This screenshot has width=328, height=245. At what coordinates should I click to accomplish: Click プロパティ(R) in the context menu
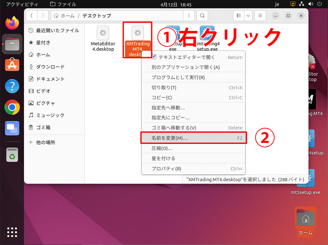pos(166,169)
